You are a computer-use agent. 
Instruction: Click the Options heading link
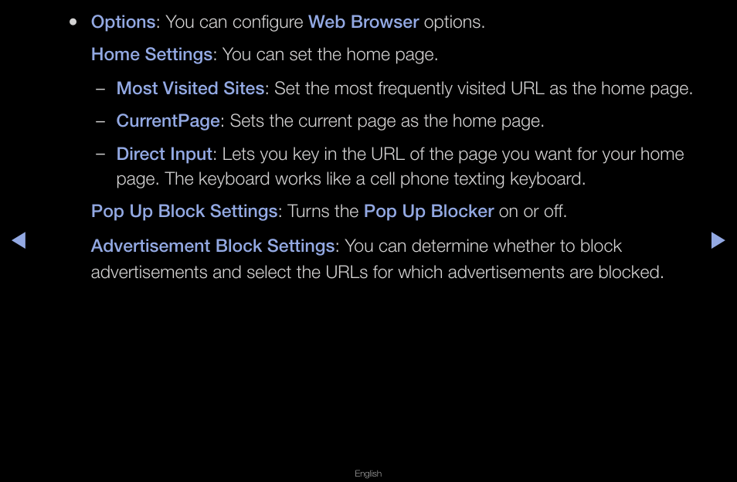123,22
